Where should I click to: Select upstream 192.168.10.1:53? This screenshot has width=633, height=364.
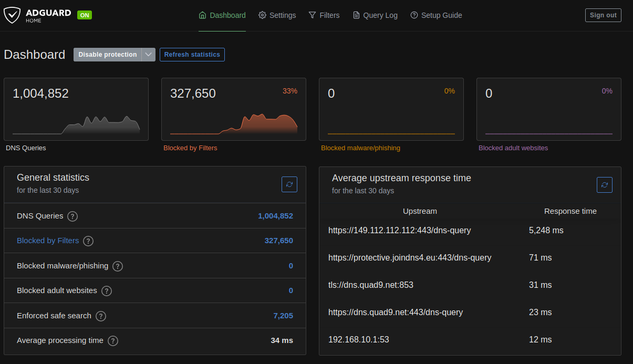click(x=359, y=339)
